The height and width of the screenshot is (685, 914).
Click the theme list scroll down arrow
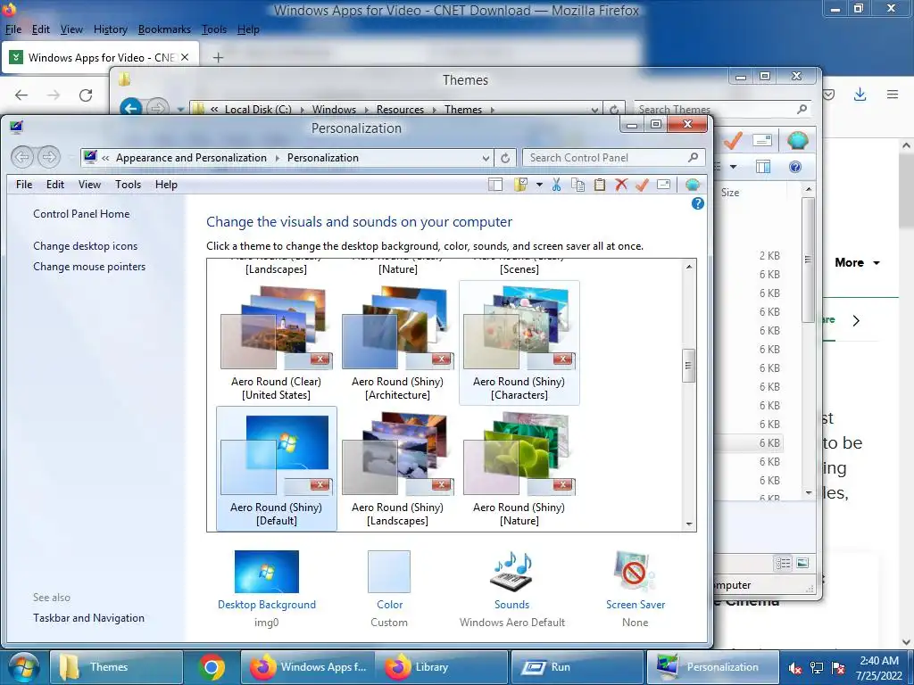(x=689, y=524)
